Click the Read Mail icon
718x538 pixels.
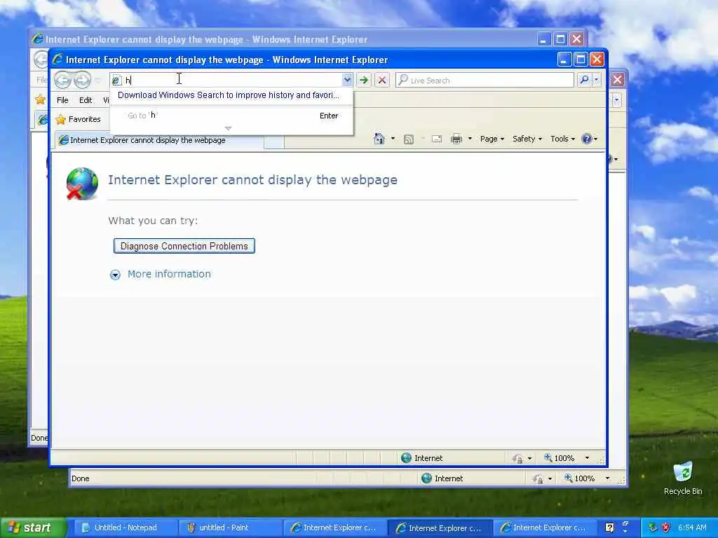click(x=437, y=139)
